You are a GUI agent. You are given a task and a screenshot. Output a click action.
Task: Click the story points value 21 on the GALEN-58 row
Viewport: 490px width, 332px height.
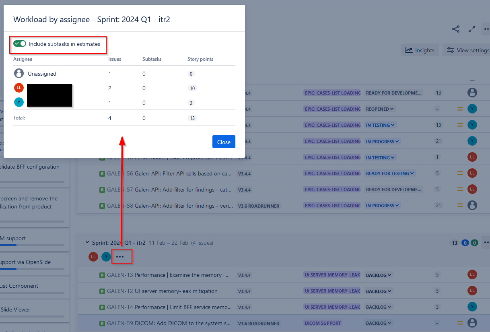coord(439,206)
